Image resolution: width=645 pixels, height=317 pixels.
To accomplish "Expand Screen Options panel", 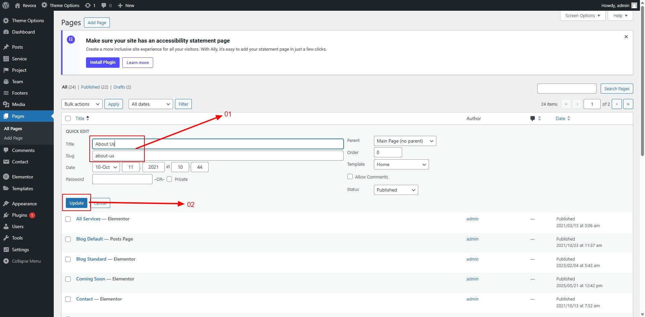I will (x=583, y=16).
